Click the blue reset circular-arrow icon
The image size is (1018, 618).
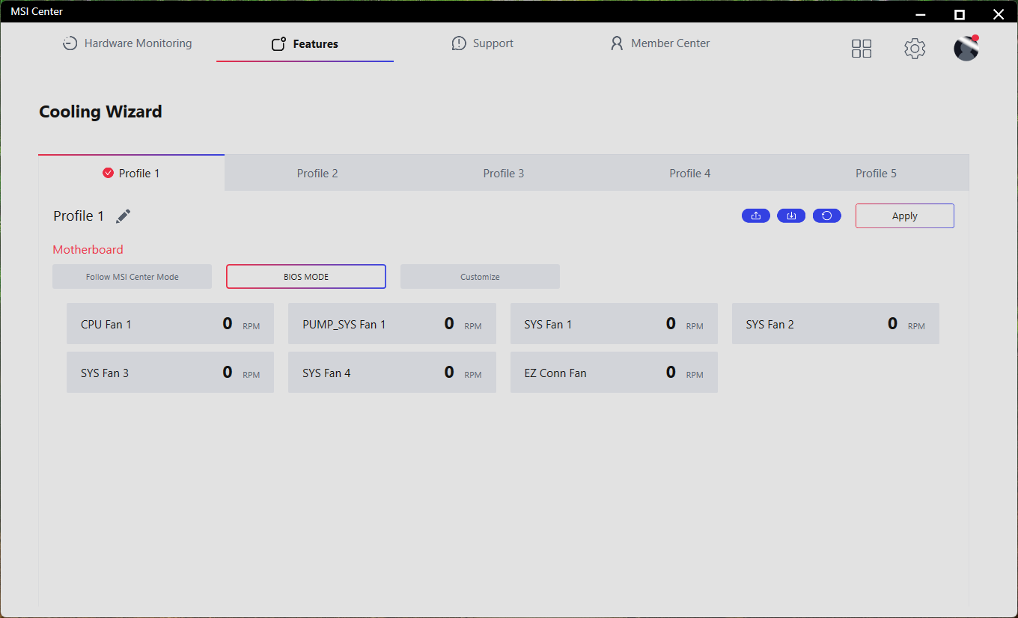pos(827,215)
